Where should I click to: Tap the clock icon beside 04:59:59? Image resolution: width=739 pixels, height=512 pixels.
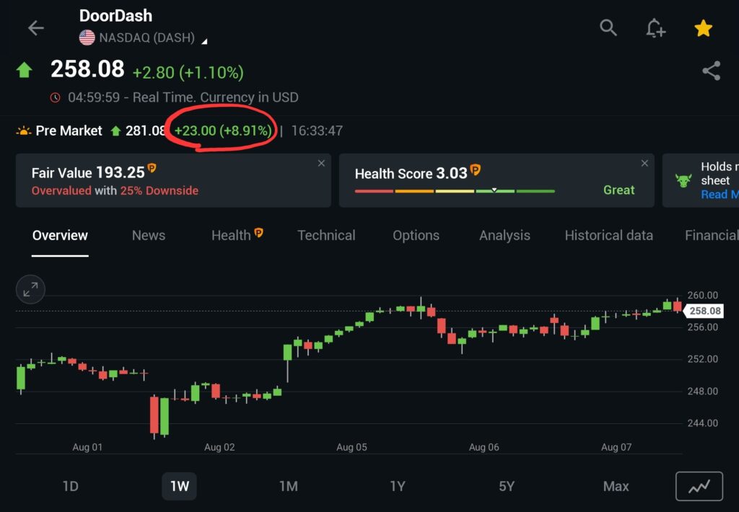click(55, 97)
